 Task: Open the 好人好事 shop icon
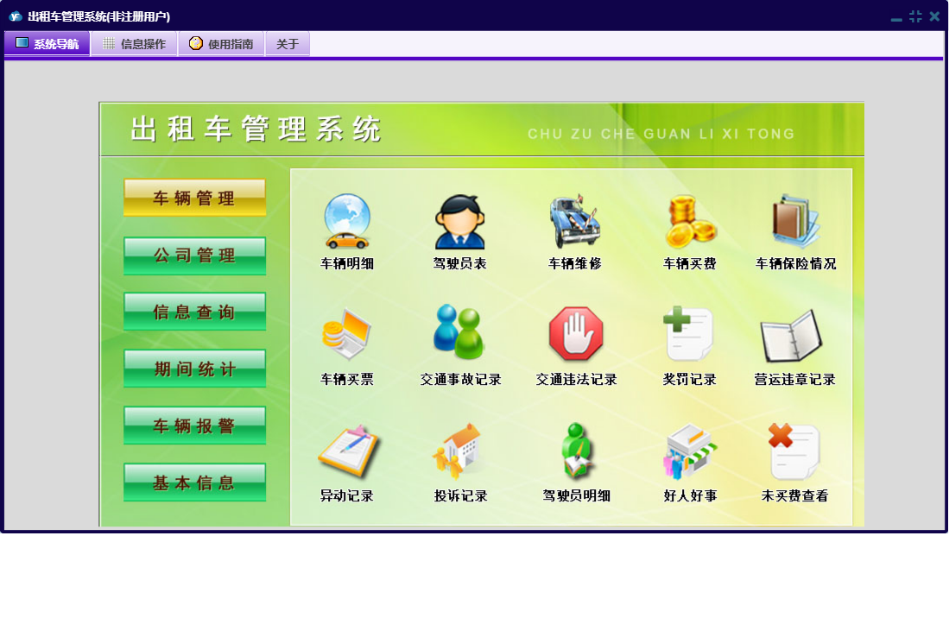point(690,451)
